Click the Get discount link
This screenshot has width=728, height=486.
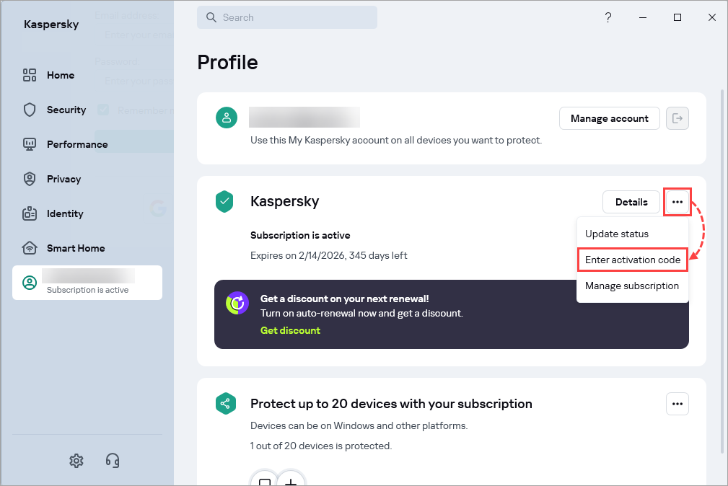(x=290, y=330)
